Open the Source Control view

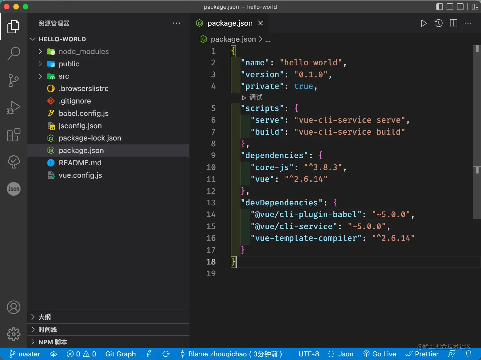(x=13, y=80)
